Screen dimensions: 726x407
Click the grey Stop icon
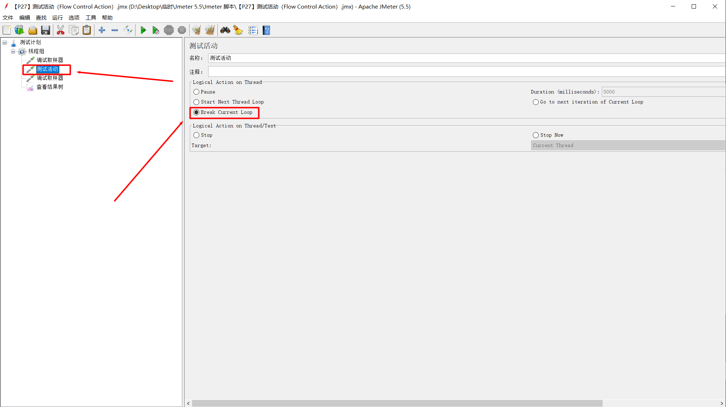pyautogui.click(x=169, y=30)
